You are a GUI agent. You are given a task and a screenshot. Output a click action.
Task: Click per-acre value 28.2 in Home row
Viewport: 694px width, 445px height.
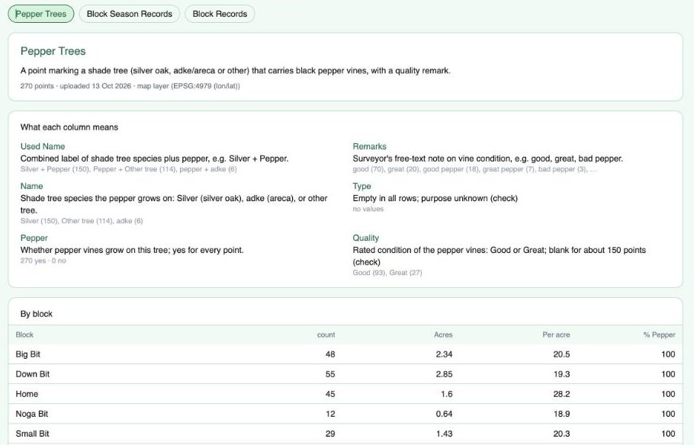561,394
